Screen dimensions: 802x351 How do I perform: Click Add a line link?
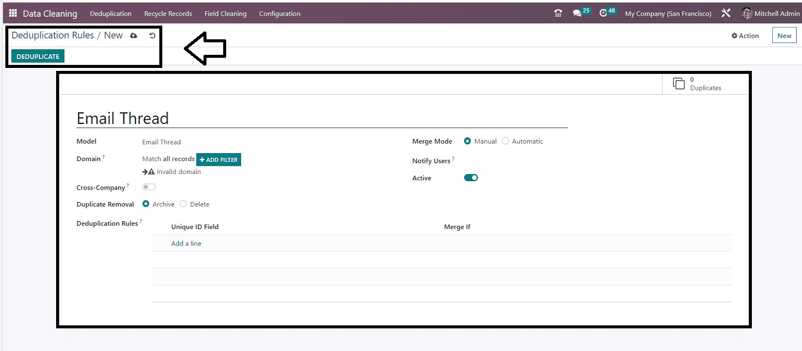[x=186, y=243]
